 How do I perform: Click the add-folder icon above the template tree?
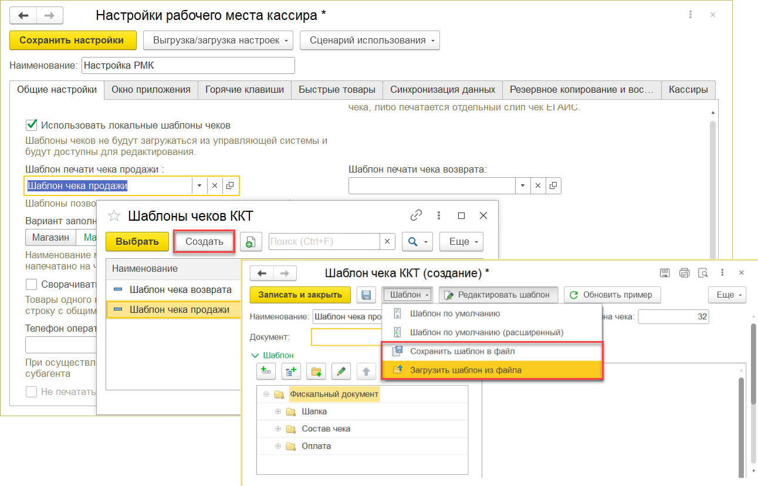(317, 371)
